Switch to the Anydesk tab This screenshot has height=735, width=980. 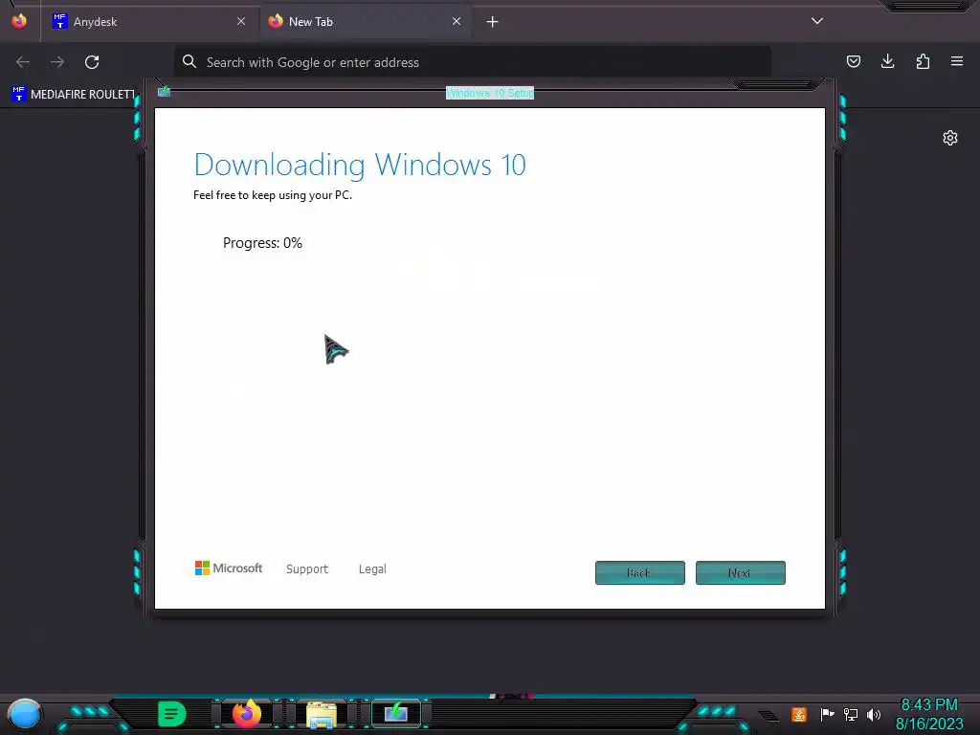tap(148, 21)
